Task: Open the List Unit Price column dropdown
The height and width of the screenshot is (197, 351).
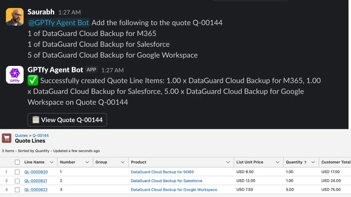Action: pos(277,162)
